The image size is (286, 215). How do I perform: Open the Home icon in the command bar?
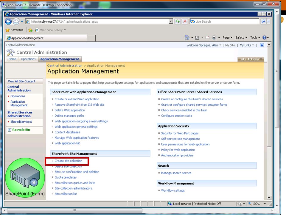[x=187, y=38]
